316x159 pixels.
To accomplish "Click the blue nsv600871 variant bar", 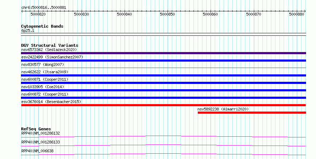I will 163,83.
